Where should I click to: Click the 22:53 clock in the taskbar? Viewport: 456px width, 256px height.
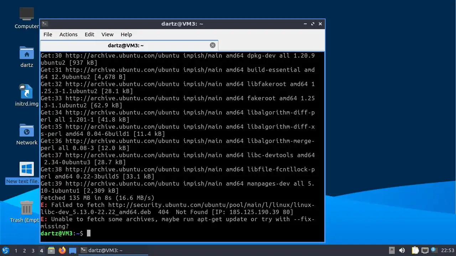coord(447,250)
